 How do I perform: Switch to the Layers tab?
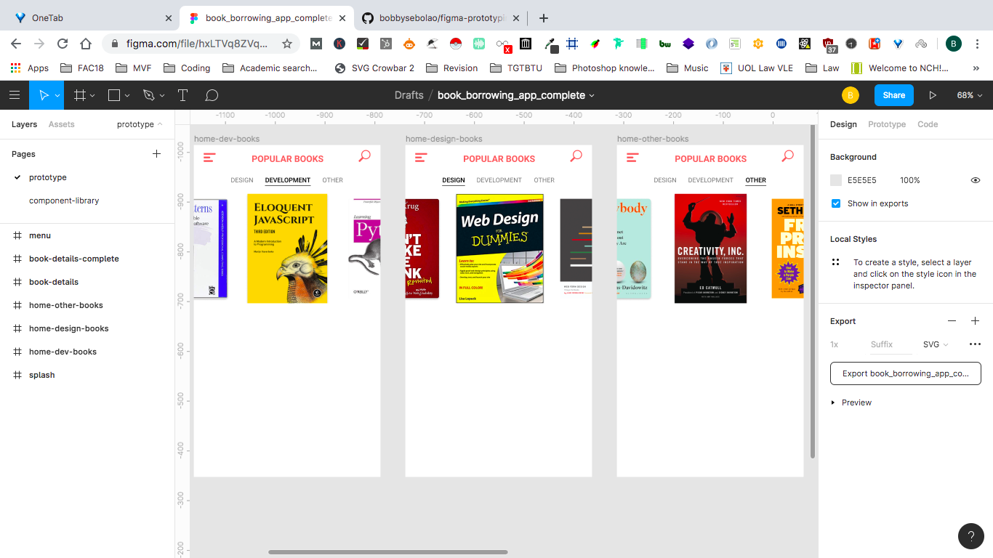click(x=24, y=124)
